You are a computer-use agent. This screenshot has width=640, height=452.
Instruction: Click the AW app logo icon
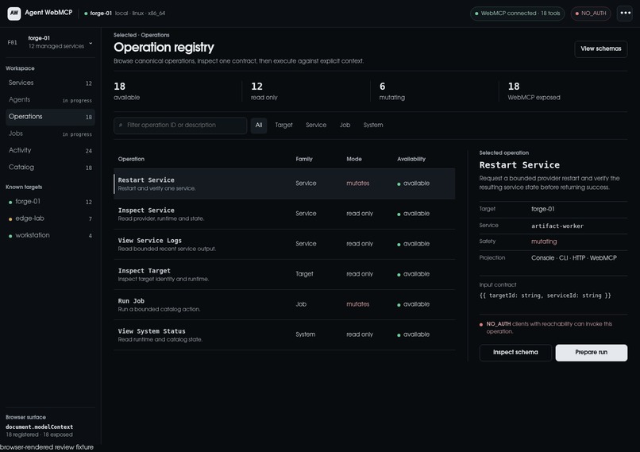tap(13, 13)
